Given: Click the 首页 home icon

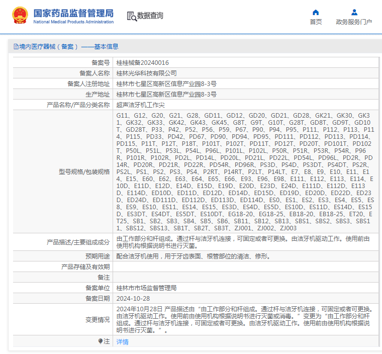Looking at the screenshot, I should 316,12.
